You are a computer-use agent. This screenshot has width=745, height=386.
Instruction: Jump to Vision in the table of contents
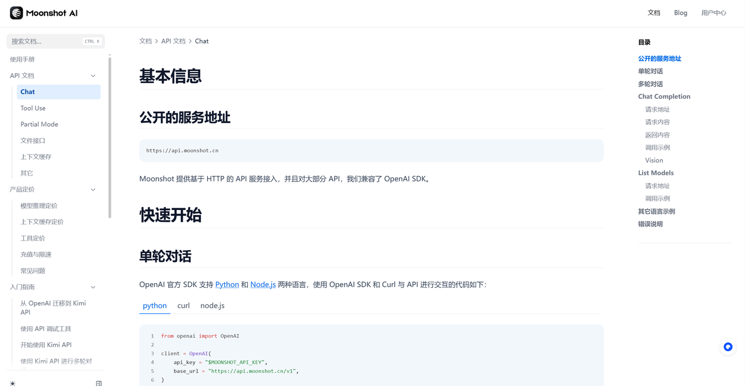(x=654, y=160)
